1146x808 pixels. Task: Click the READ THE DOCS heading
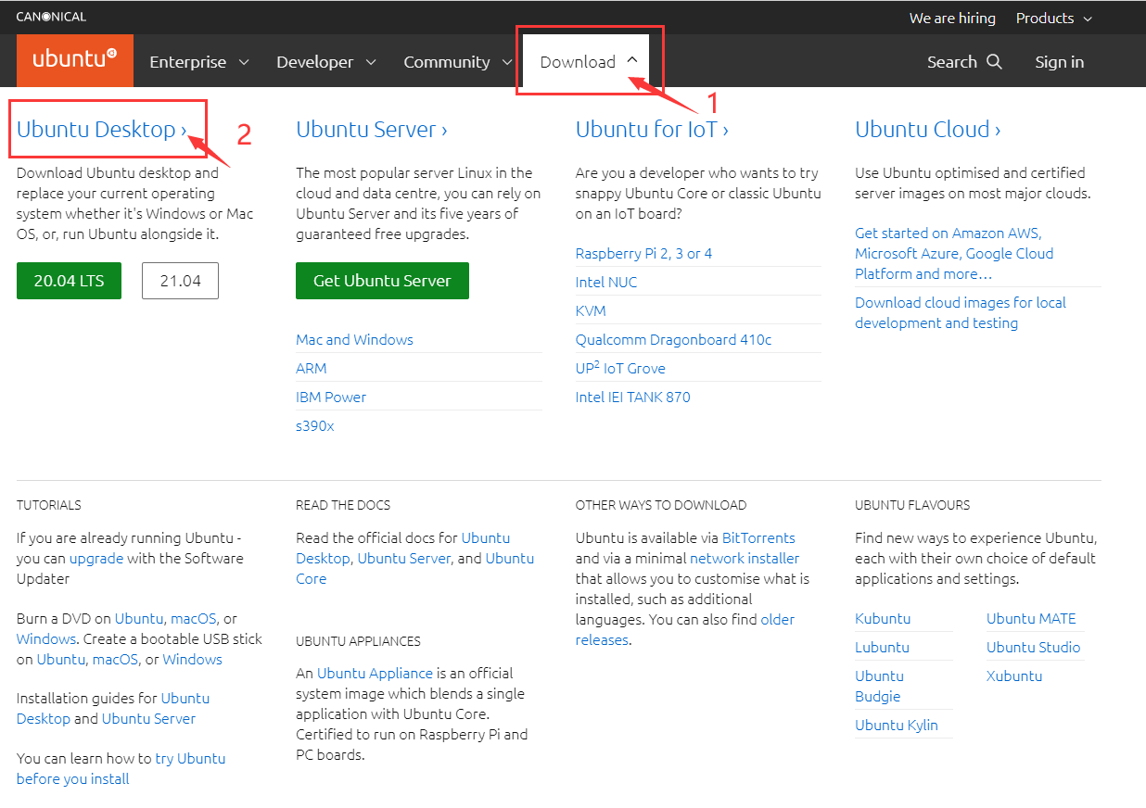pos(343,506)
